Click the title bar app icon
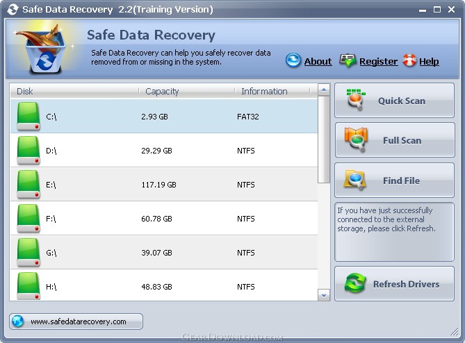The height and width of the screenshot is (343, 465). (x=13, y=10)
